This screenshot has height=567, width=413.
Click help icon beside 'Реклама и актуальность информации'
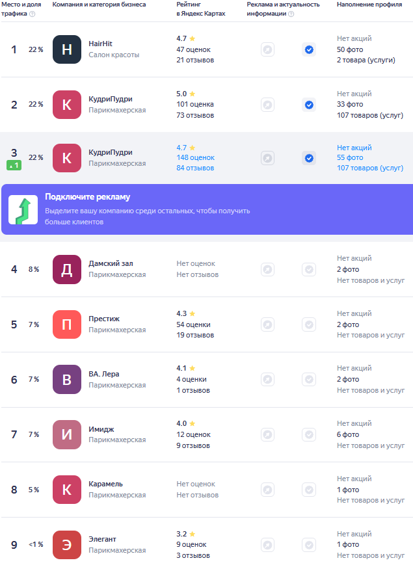pos(291,14)
